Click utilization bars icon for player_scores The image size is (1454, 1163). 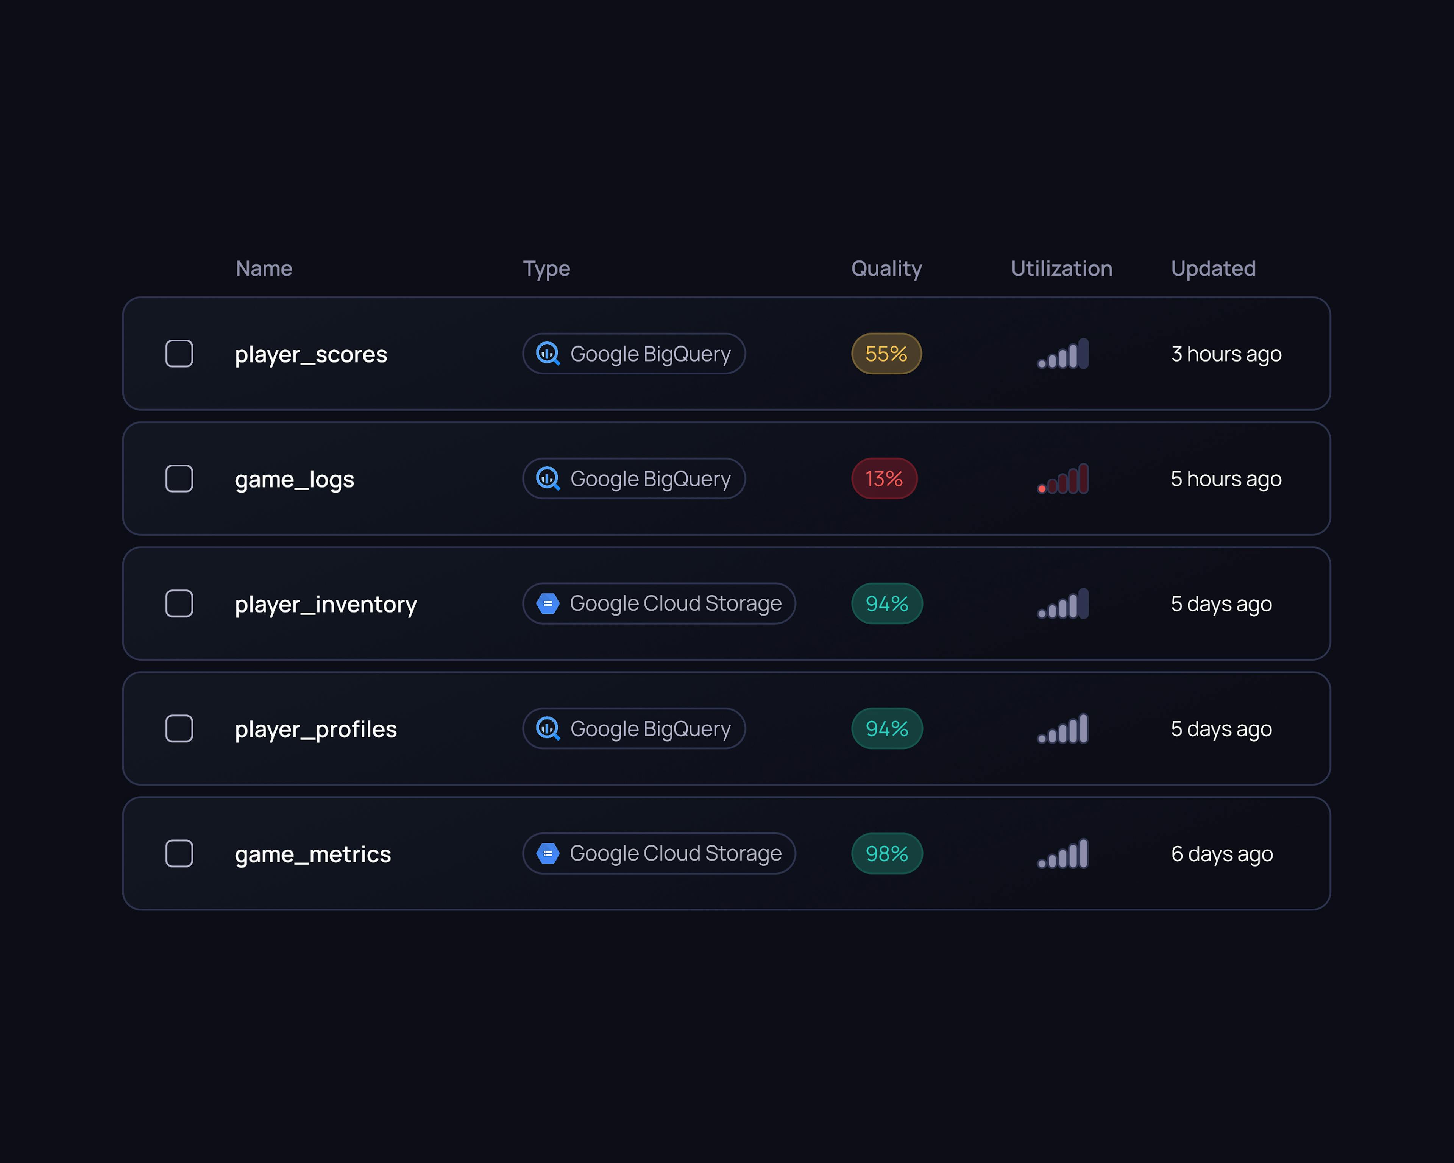point(1063,354)
